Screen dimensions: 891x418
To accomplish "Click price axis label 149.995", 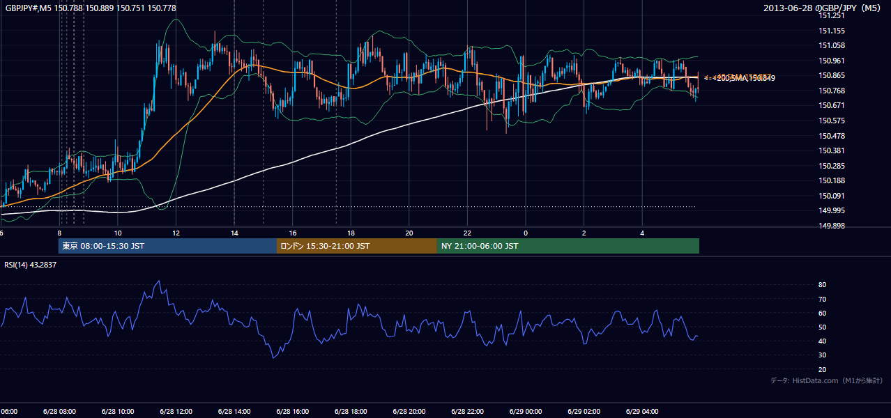I will (x=832, y=210).
